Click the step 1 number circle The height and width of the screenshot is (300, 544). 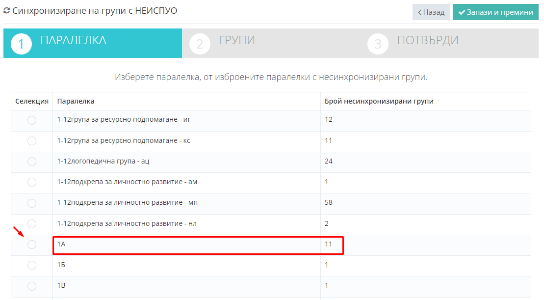(21, 44)
